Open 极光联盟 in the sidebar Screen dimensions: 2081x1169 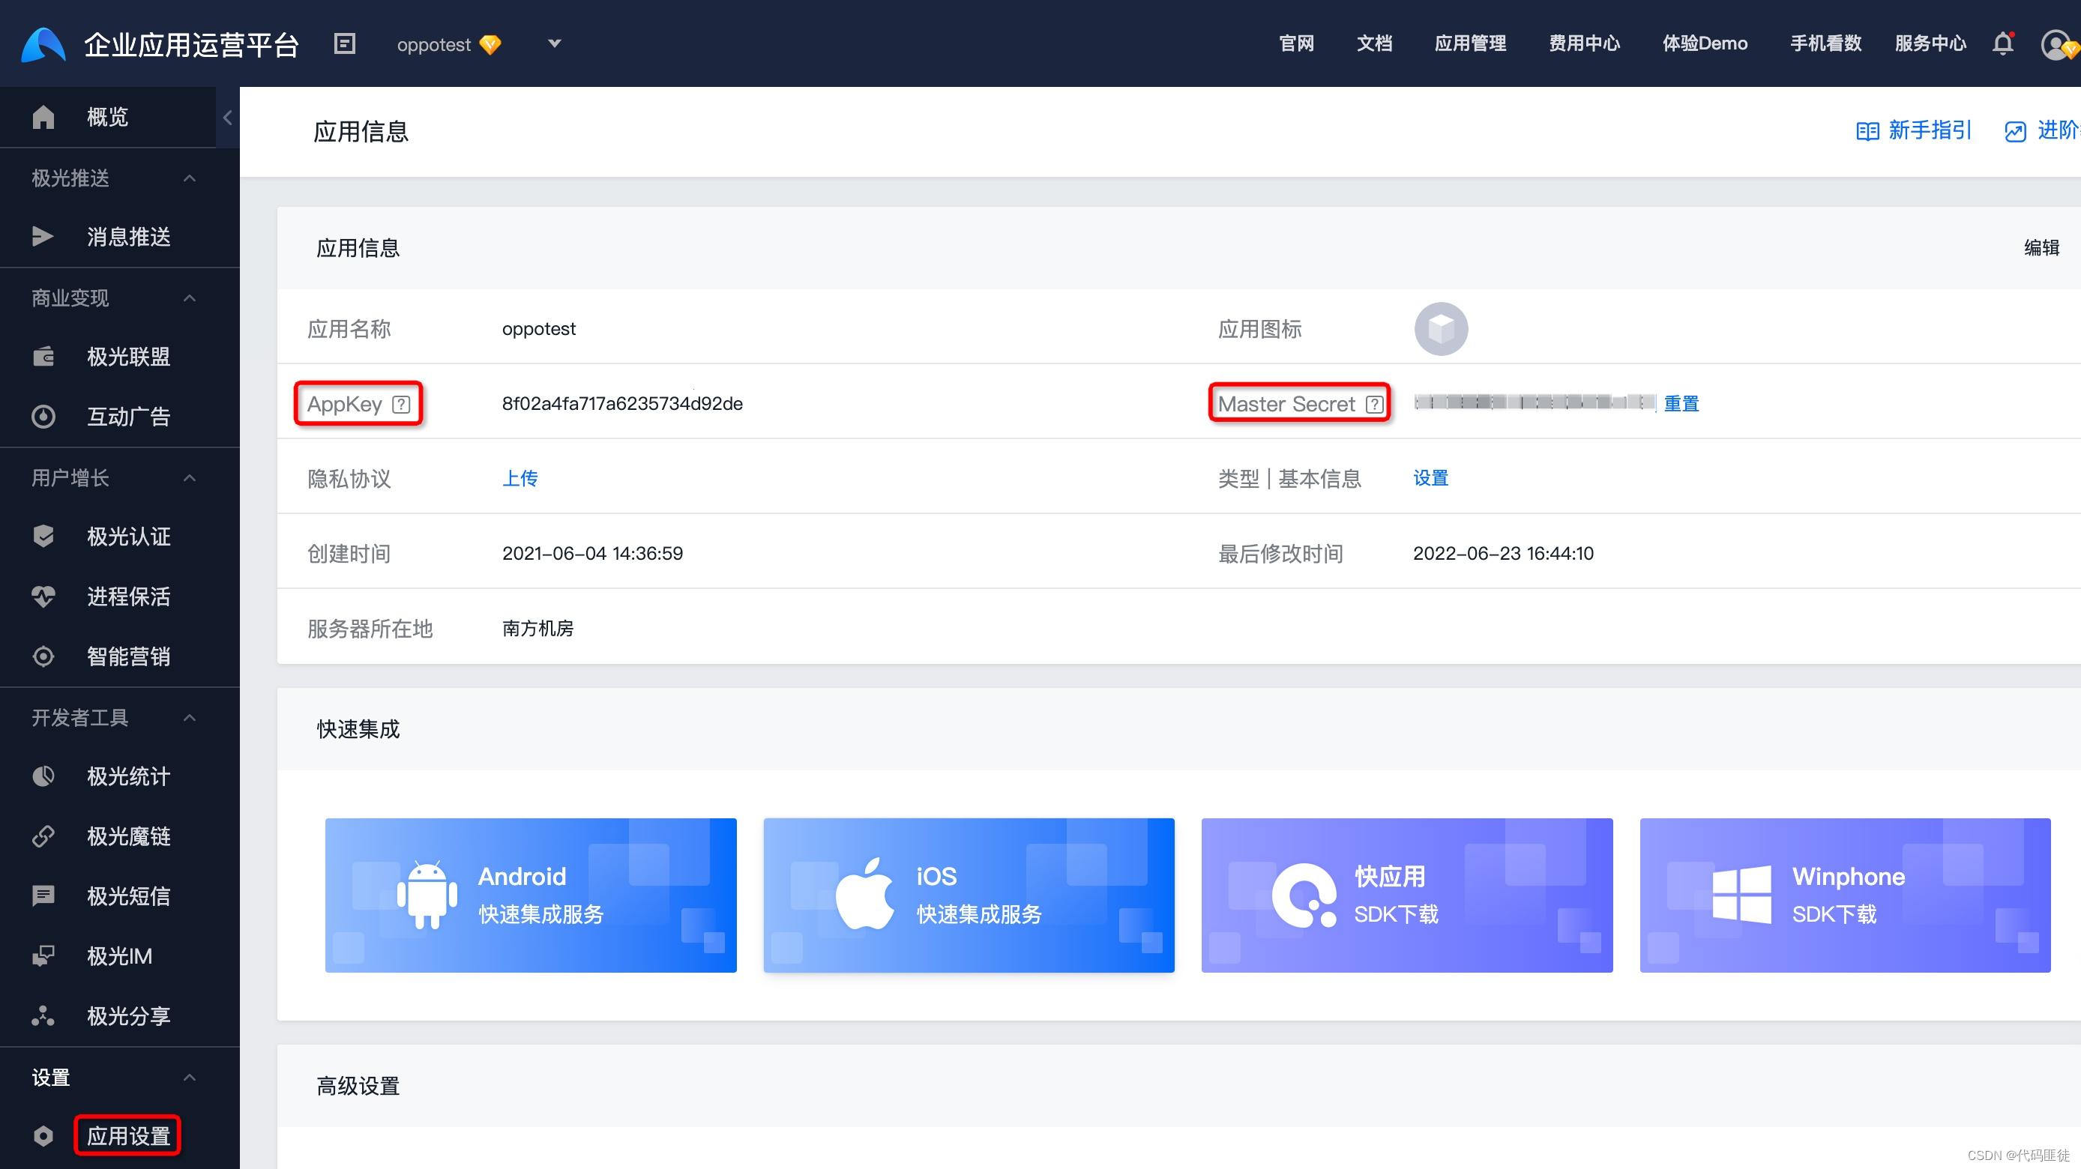[x=119, y=357]
